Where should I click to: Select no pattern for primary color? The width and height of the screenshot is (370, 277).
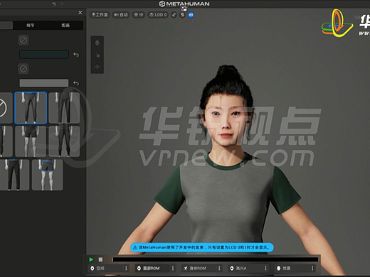pos(23,40)
